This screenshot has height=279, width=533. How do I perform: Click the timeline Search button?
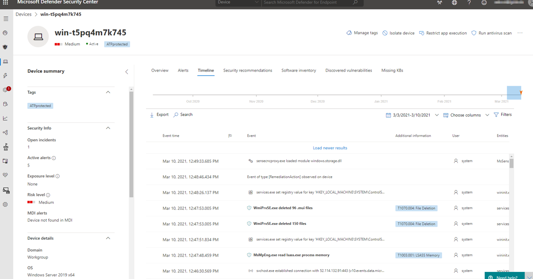(x=183, y=115)
